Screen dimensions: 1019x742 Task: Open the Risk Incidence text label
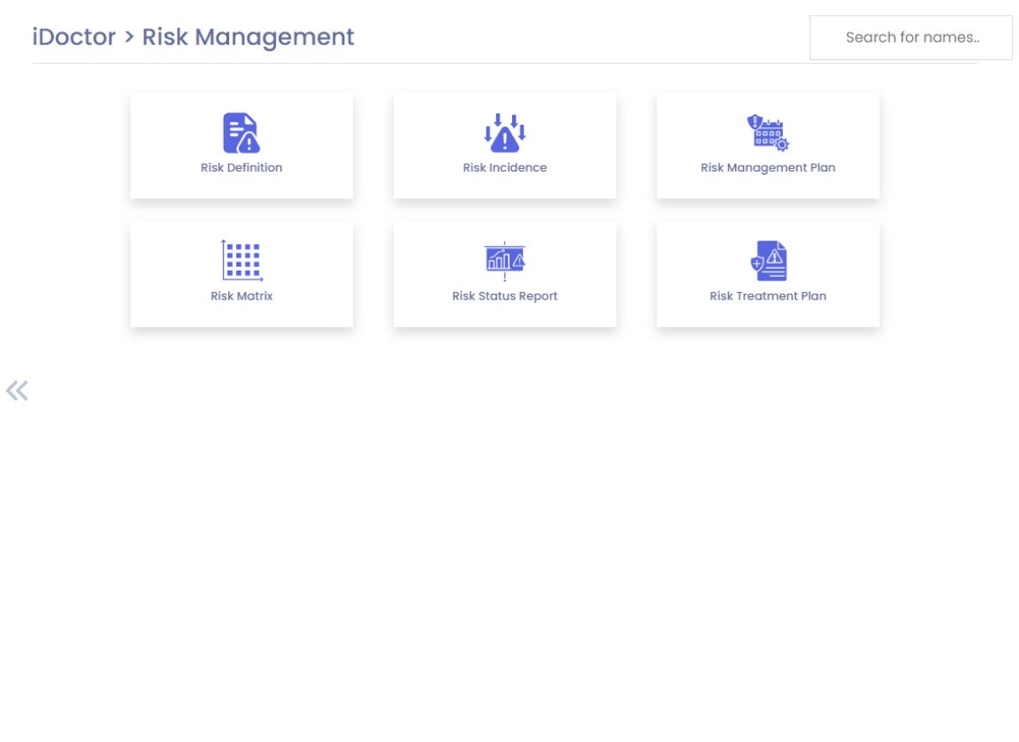click(504, 167)
